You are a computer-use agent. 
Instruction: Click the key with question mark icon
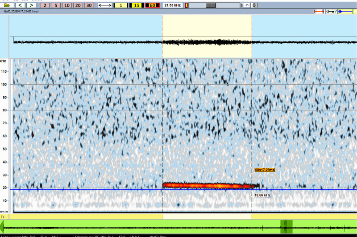(x=332, y=11)
